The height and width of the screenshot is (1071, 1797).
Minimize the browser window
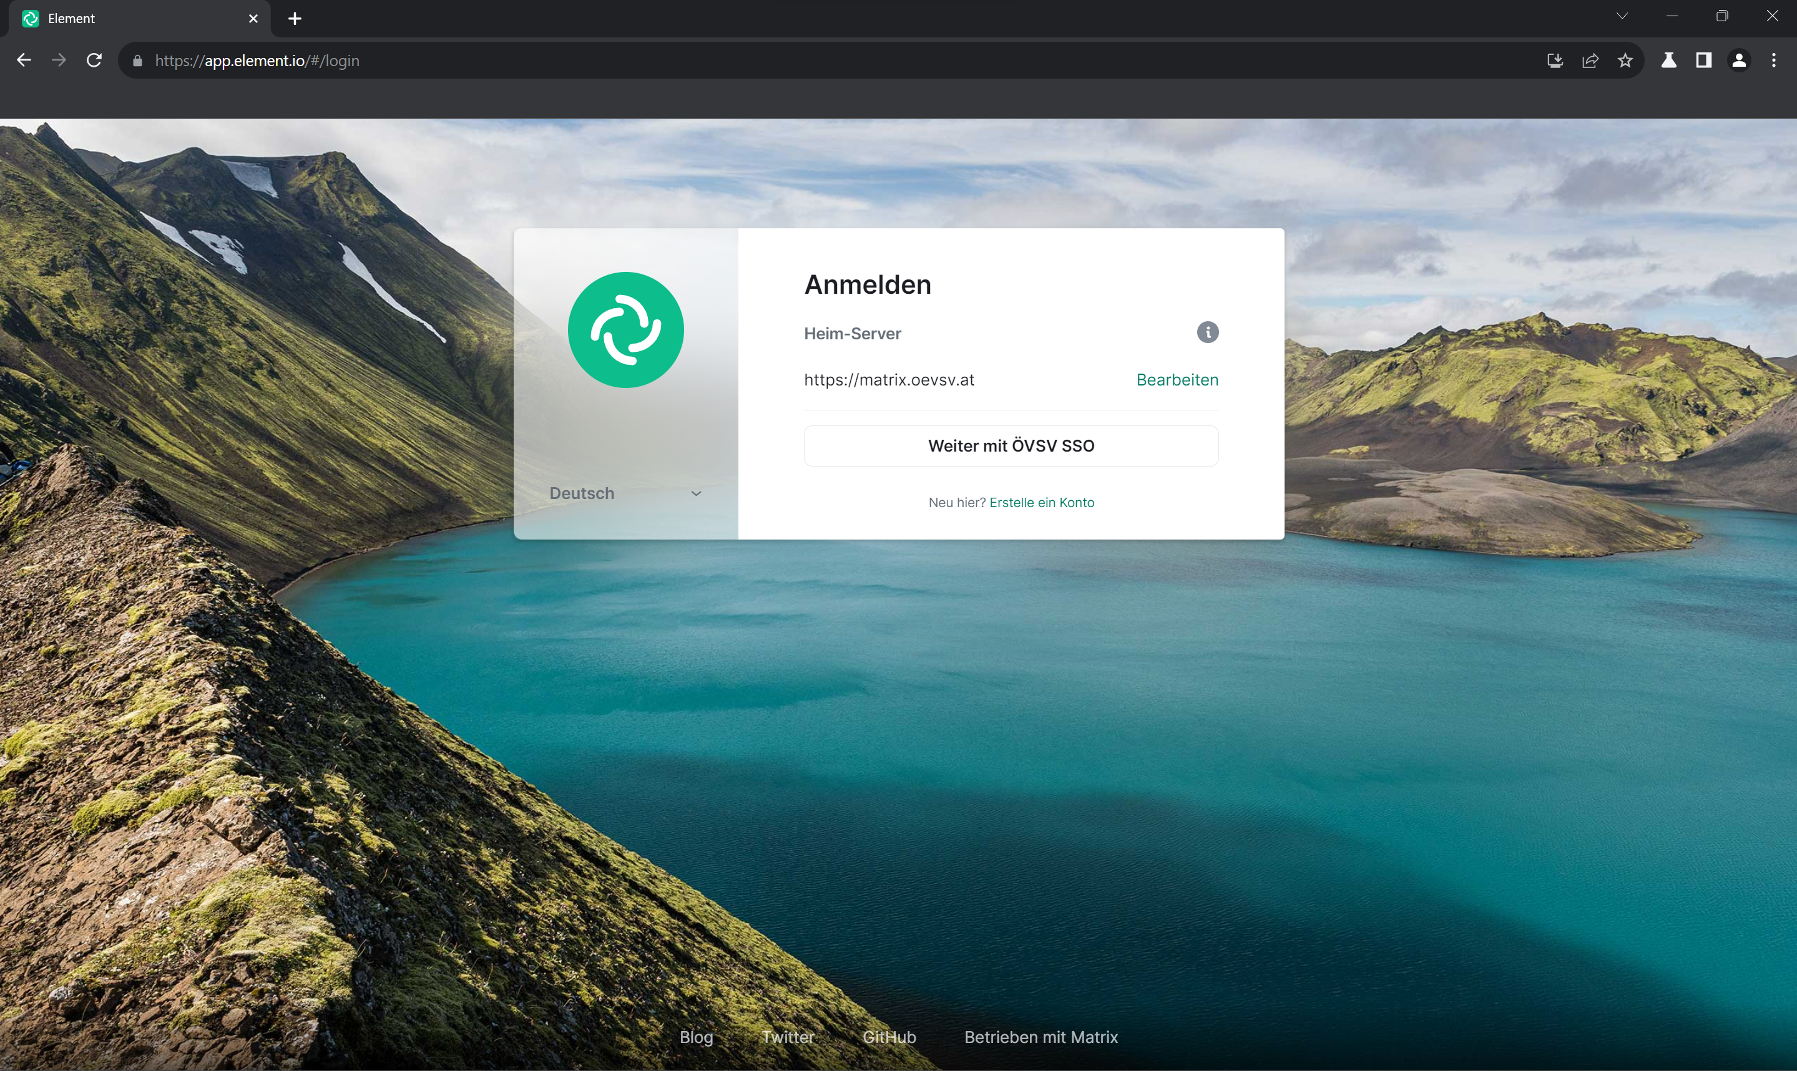1672,16
